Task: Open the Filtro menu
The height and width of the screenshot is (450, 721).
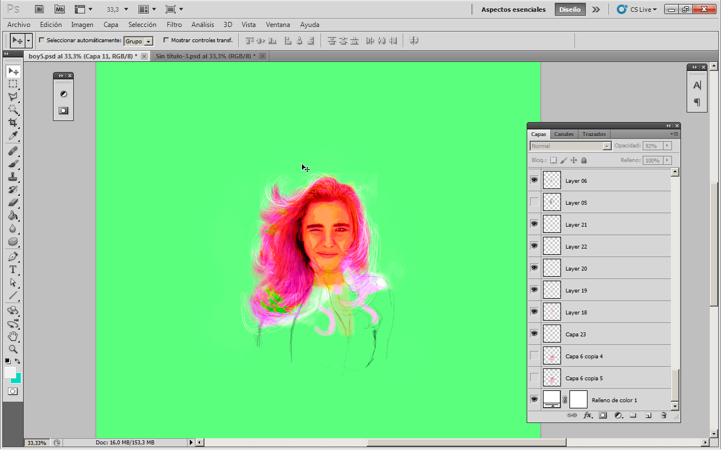Action: coord(174,25)
